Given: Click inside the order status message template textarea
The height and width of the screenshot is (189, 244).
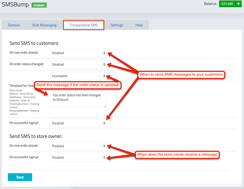Looking at the screenshot, I should click(78, 99).
